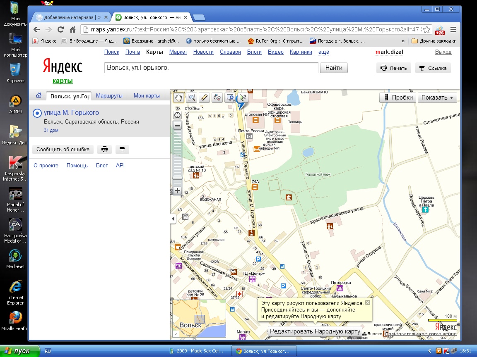The height and width of the screenshot is (357, 477).
Task: Open Словари in Yandex services menu
Action: [230, 52]
